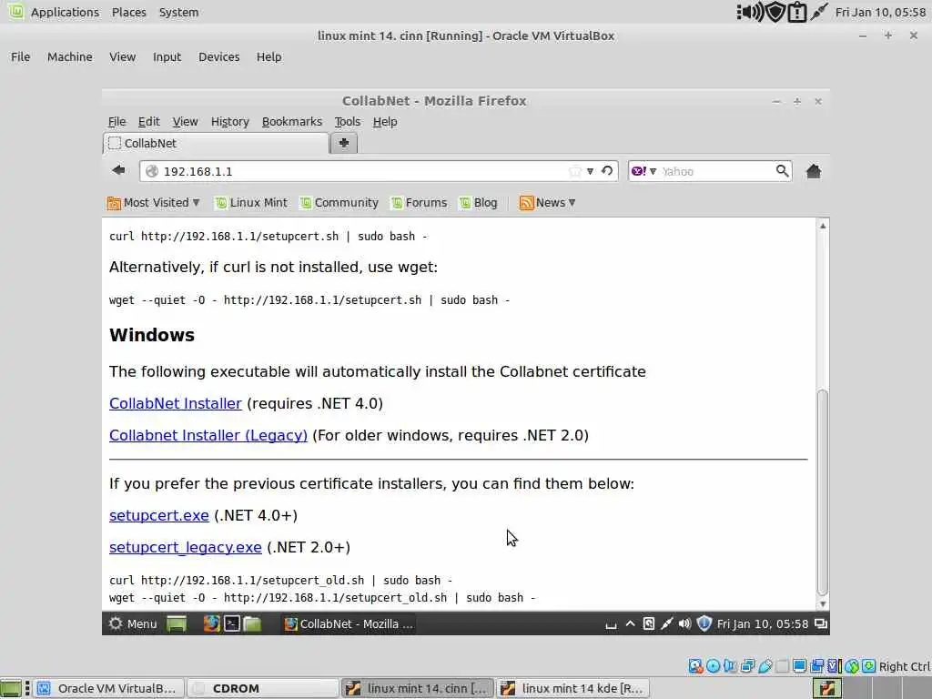Open the Blog bookmark
The image size is (932, 699).
(479, 203)
